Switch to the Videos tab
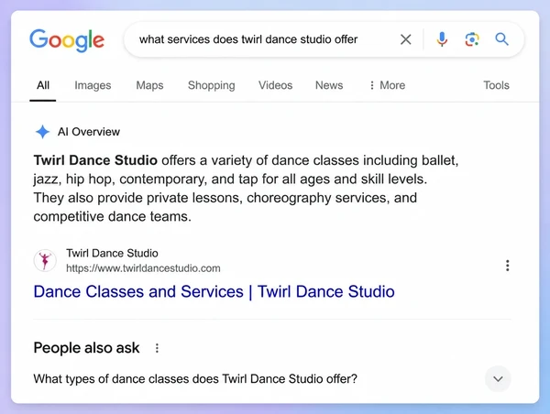 click(x=275, y=85)
